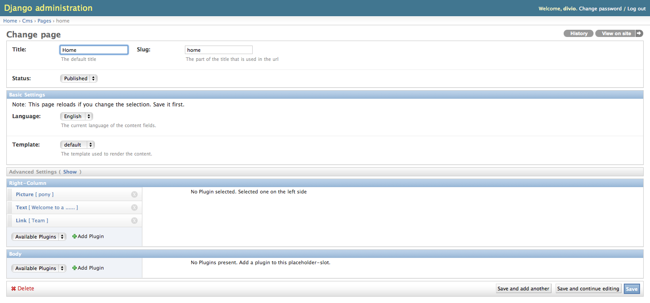Click the View on site arrow
The height and width of the screenshot is (303, 650).
(639, 33)
